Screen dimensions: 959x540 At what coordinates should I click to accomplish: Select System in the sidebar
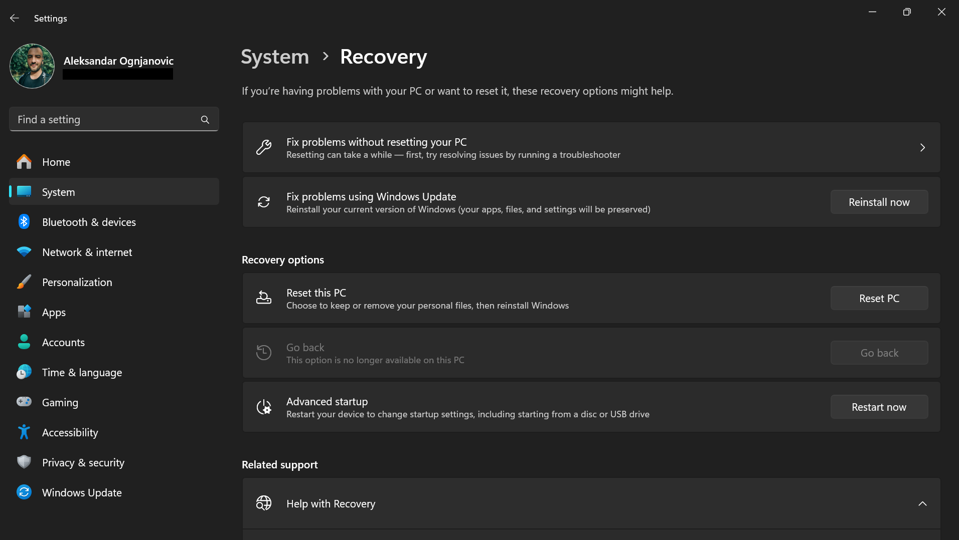(x=114, y=192)
